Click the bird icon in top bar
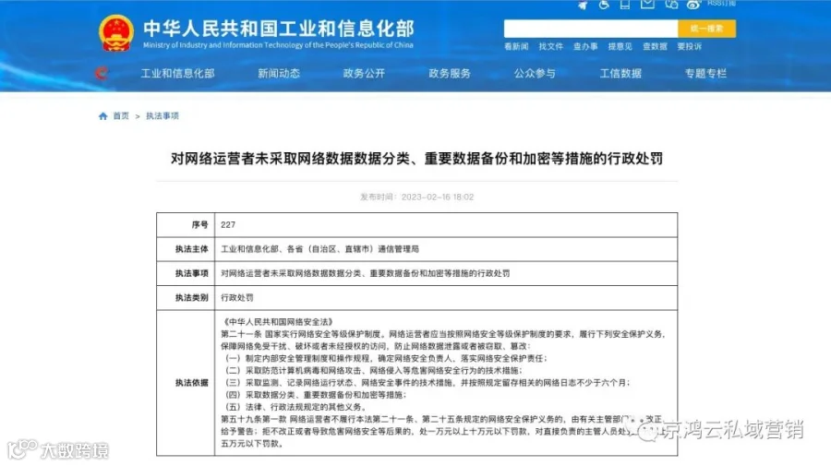The width and height of the screenshot is (831, 466). tap(583, 5)
